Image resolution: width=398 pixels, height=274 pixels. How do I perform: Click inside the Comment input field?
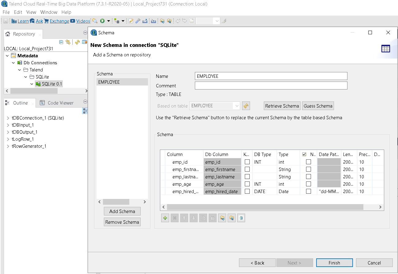point(271,86)
